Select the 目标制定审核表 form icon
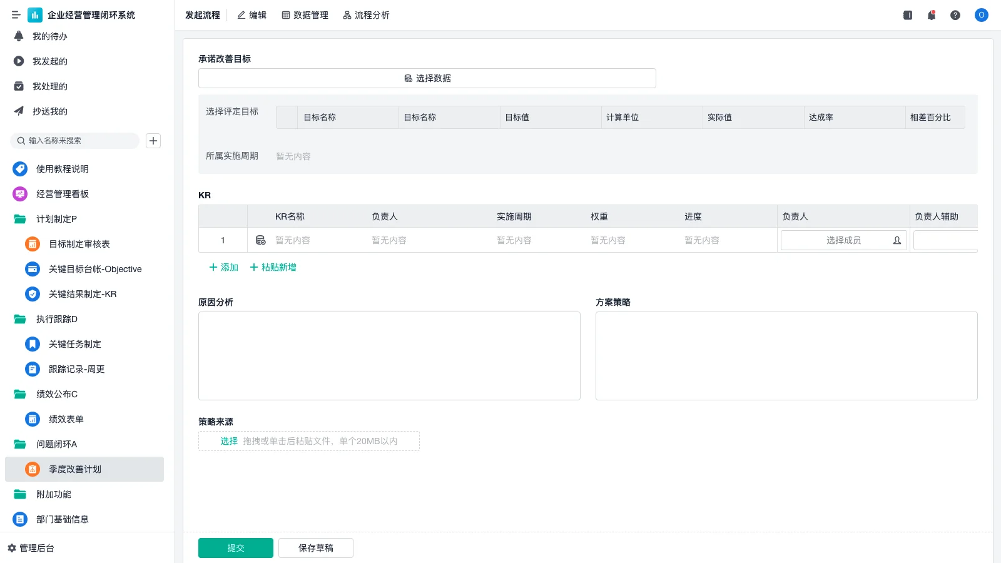This screenshot has width=1001, height=563. pos(33,244)
